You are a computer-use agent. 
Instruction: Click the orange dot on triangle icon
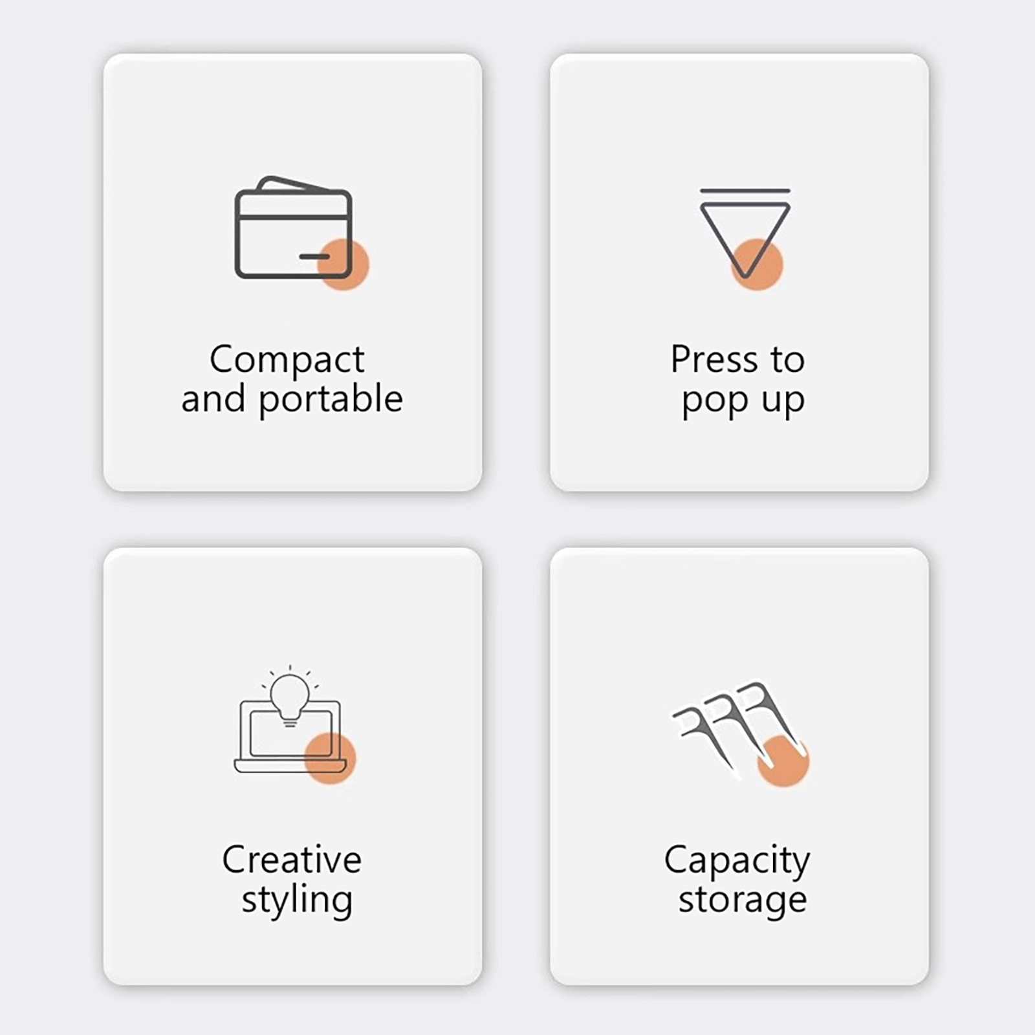pos(757,264)
